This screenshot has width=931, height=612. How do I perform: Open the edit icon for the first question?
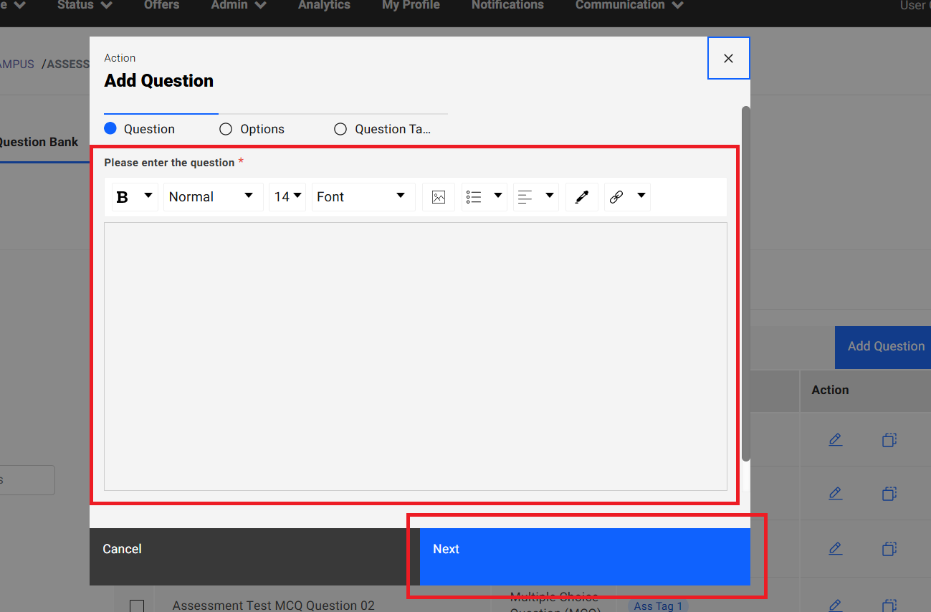pos(835,439)
